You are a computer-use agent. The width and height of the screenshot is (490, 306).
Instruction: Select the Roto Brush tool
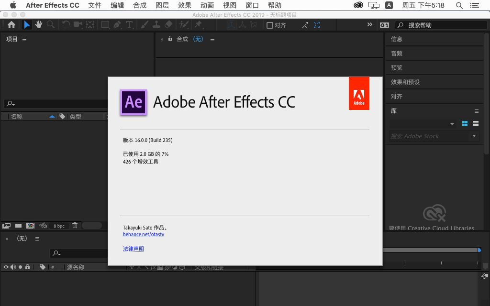coord(184,25)
